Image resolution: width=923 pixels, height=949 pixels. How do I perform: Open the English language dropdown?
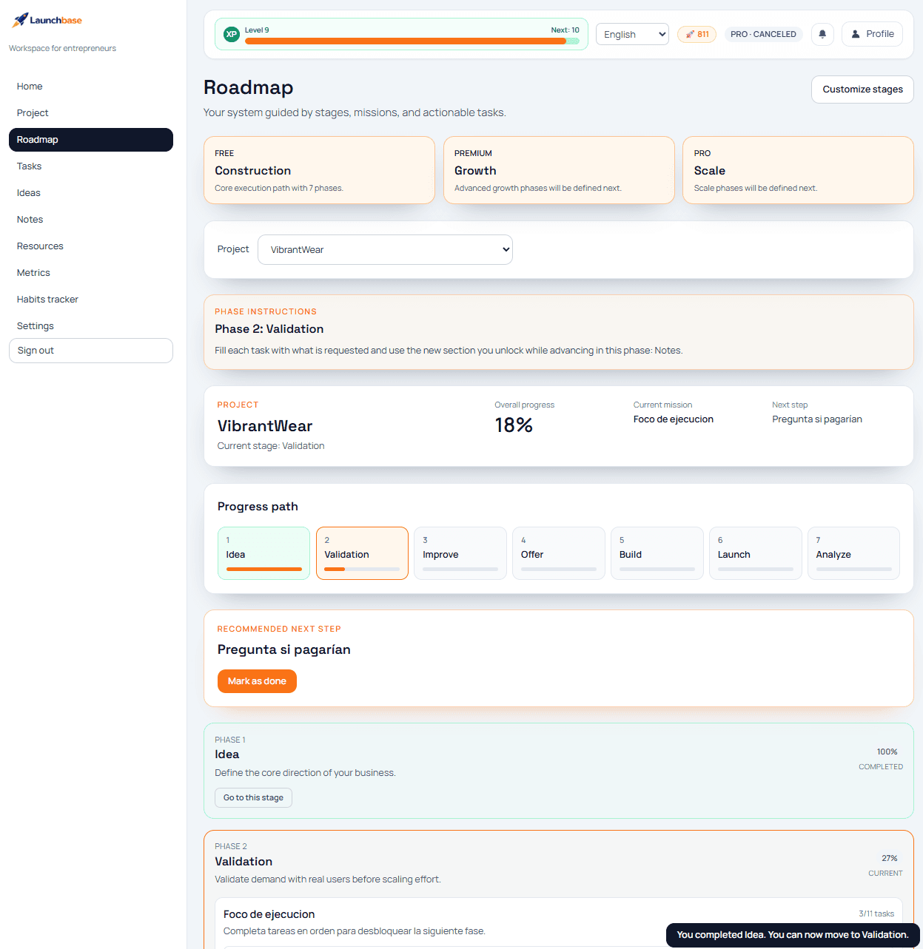[632, 34]
